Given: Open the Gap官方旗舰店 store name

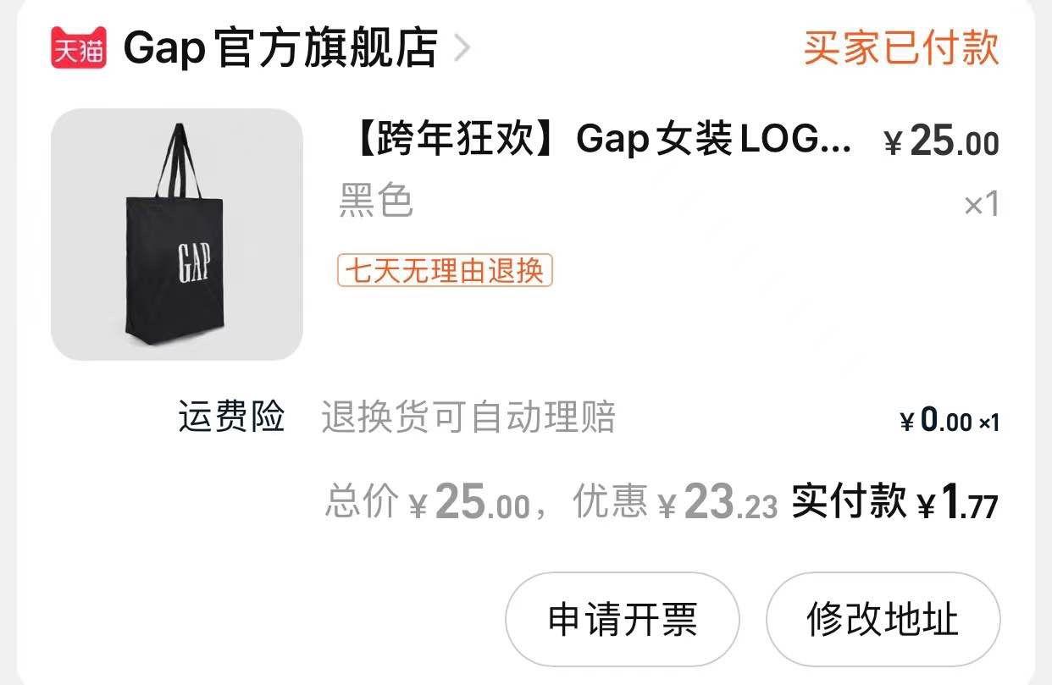Looking at the screenshot, I should pyautogui.click(x=280, y=48).
